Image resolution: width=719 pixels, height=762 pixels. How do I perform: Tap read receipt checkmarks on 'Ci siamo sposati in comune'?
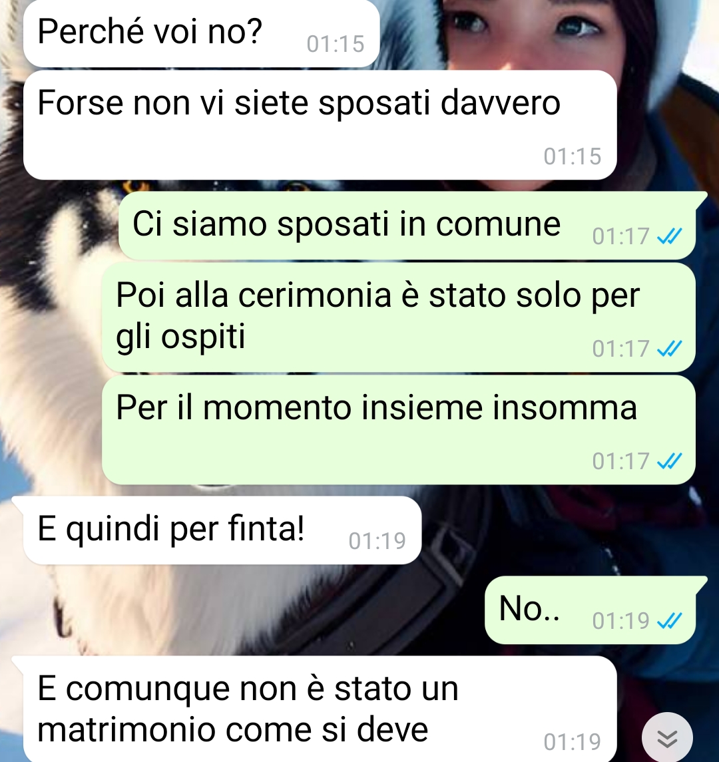(670, 236)
